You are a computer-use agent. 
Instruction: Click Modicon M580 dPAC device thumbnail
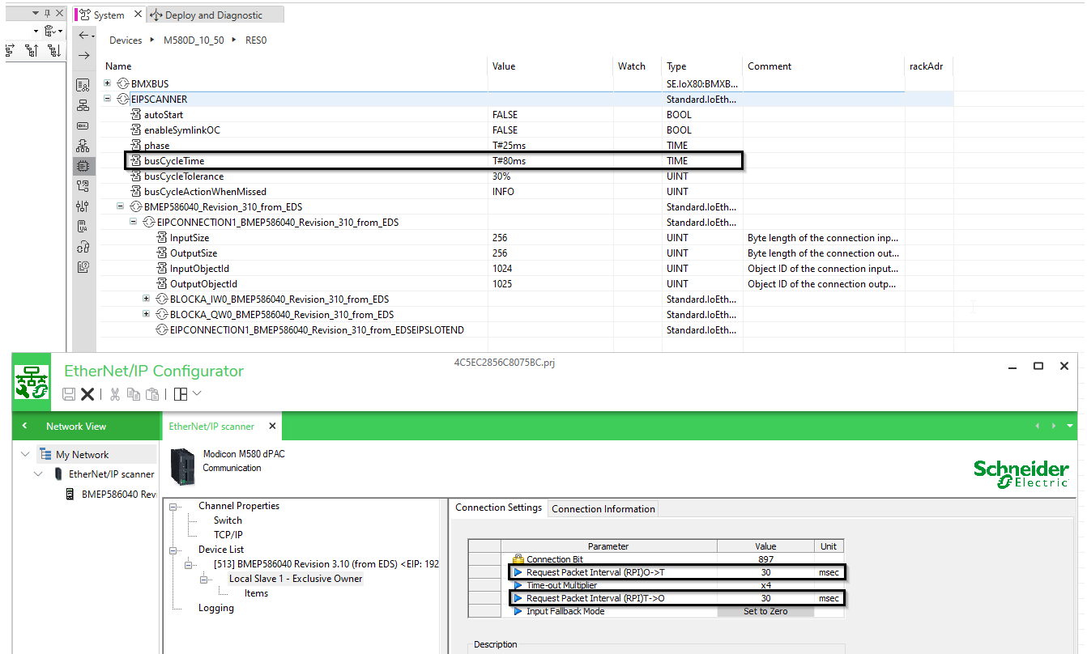[x=184, y=466]
